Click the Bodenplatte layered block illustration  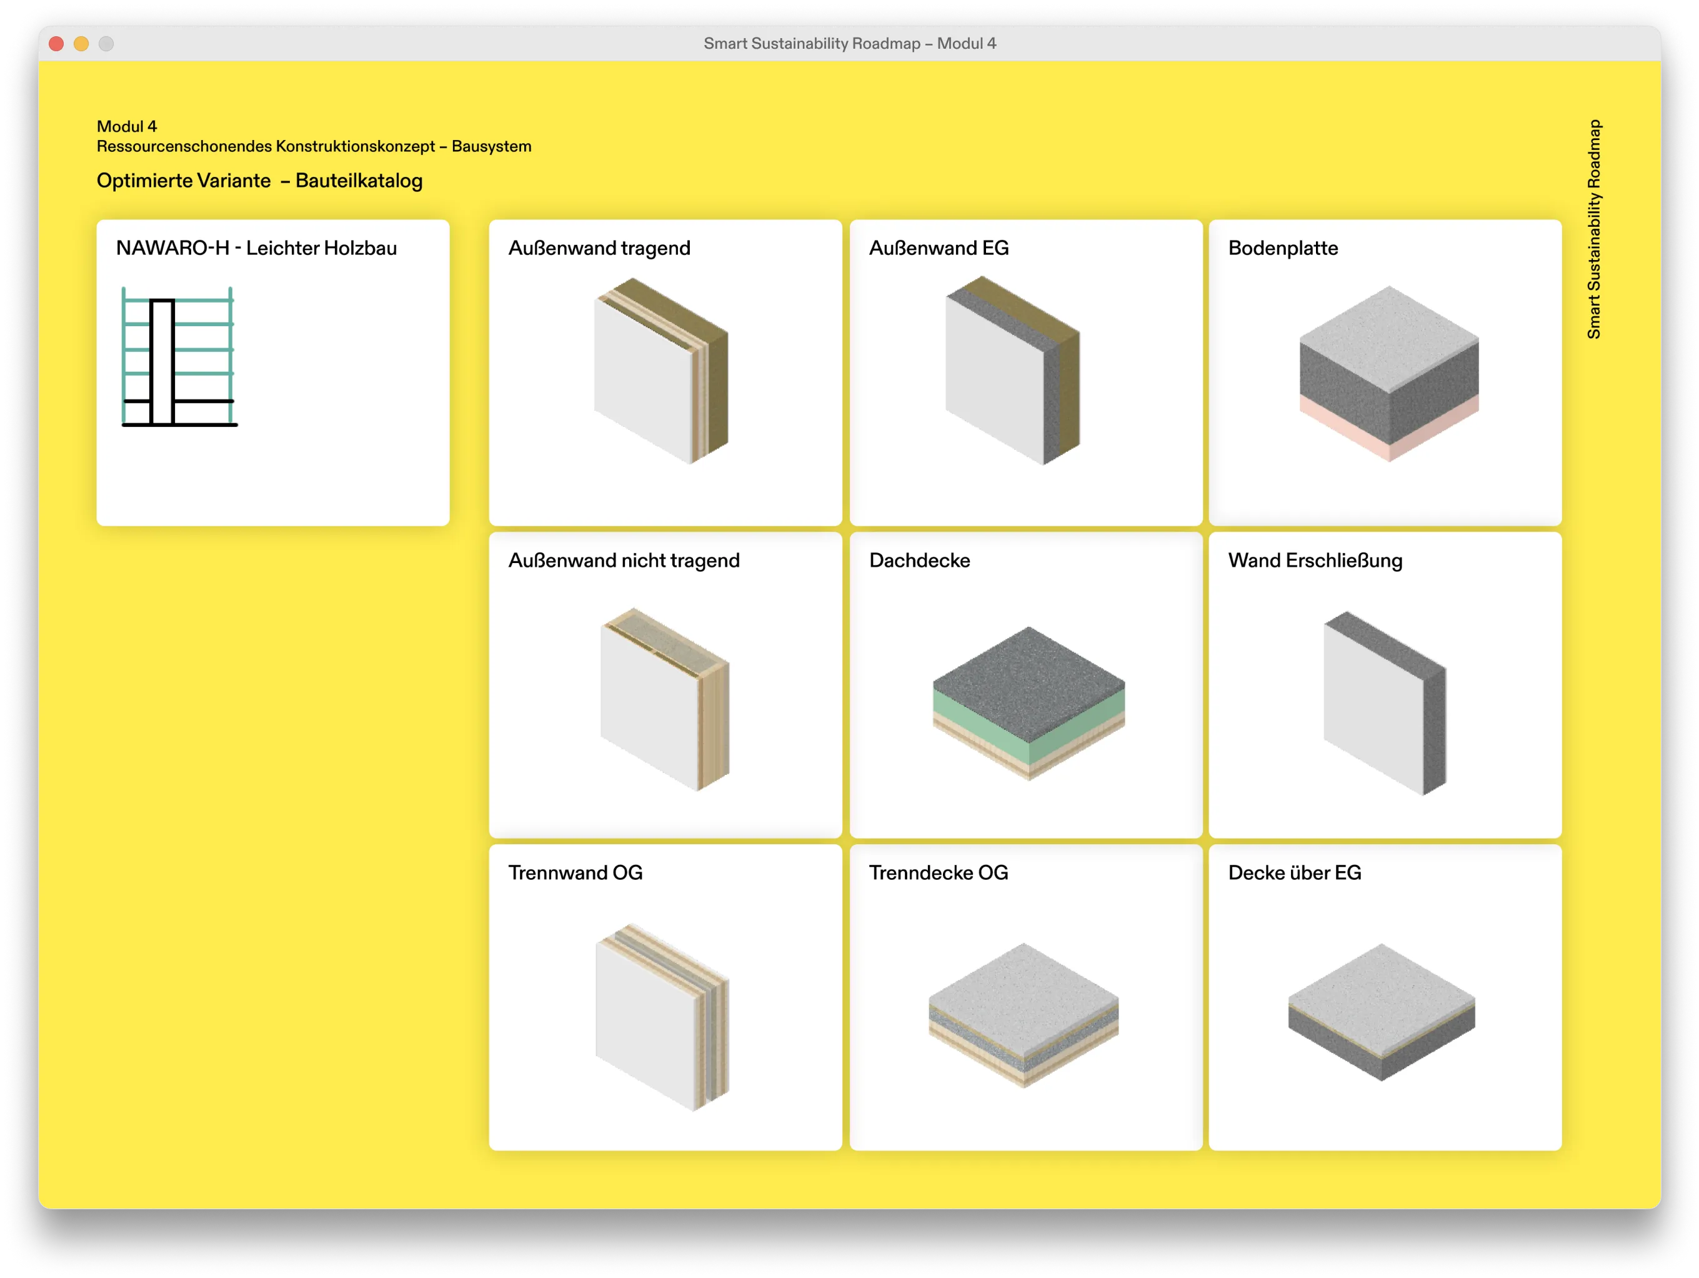[x=1388, y=373]
